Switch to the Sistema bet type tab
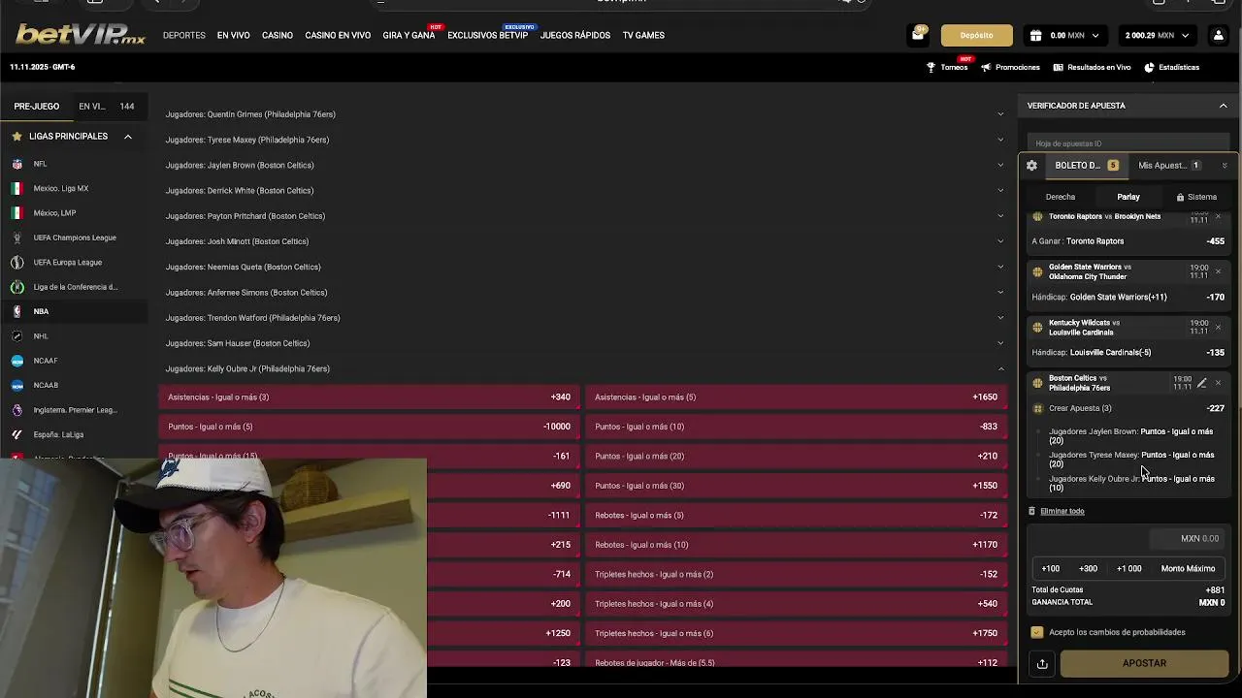Image resolution: width=1242 pixels, height=698 pixels. (1196, 197)
